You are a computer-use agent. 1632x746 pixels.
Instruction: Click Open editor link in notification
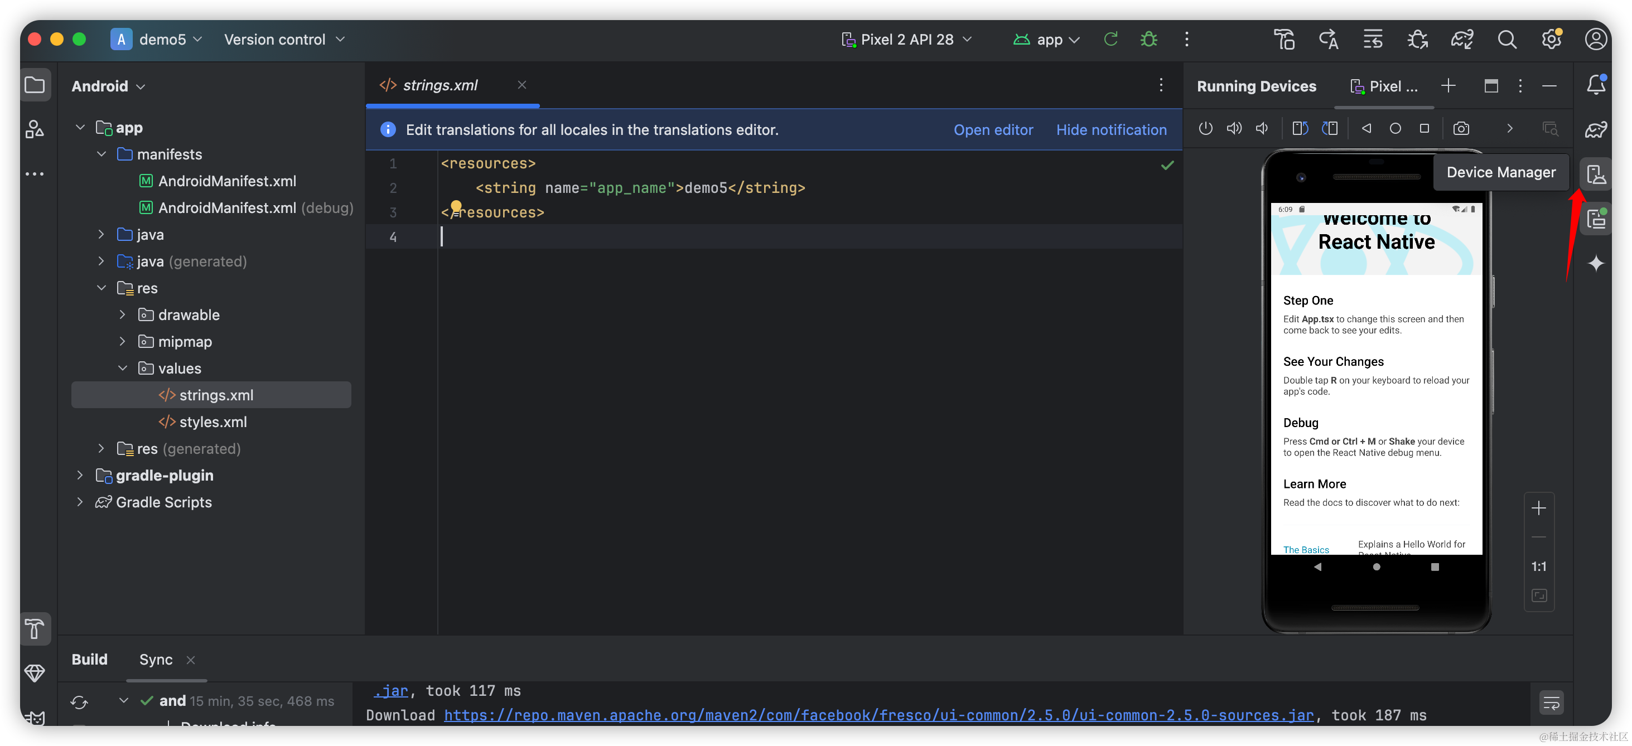point(993,130)
